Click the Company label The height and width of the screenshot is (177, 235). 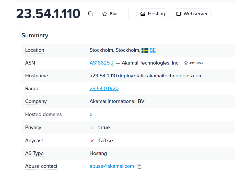coord(36,101)
